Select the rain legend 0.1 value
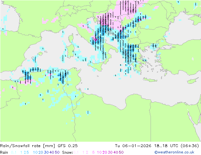This screenshot has width=201, height=155. point(14,152)
